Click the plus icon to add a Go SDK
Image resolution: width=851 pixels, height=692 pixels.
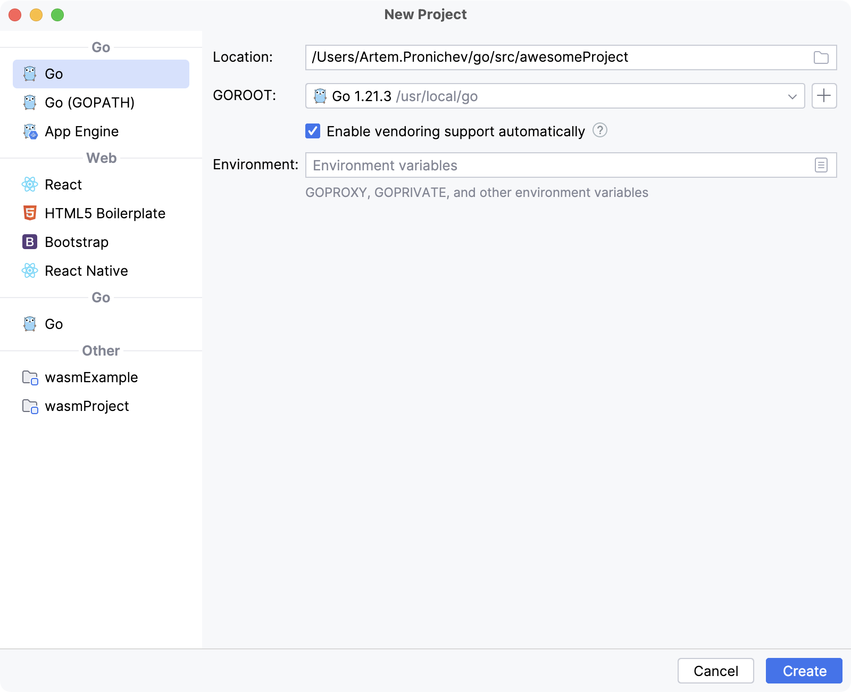tap(824, 96)
